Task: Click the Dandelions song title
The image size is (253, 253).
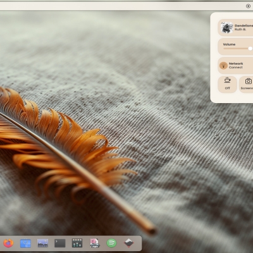Action: pyautogui.click(x=244, y=26)
